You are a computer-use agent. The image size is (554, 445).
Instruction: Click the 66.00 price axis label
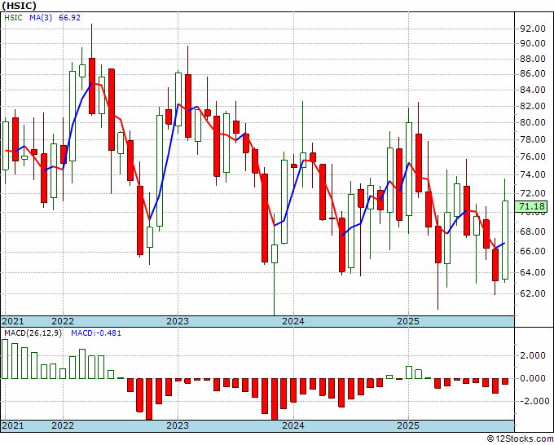[x=533, y=251]
